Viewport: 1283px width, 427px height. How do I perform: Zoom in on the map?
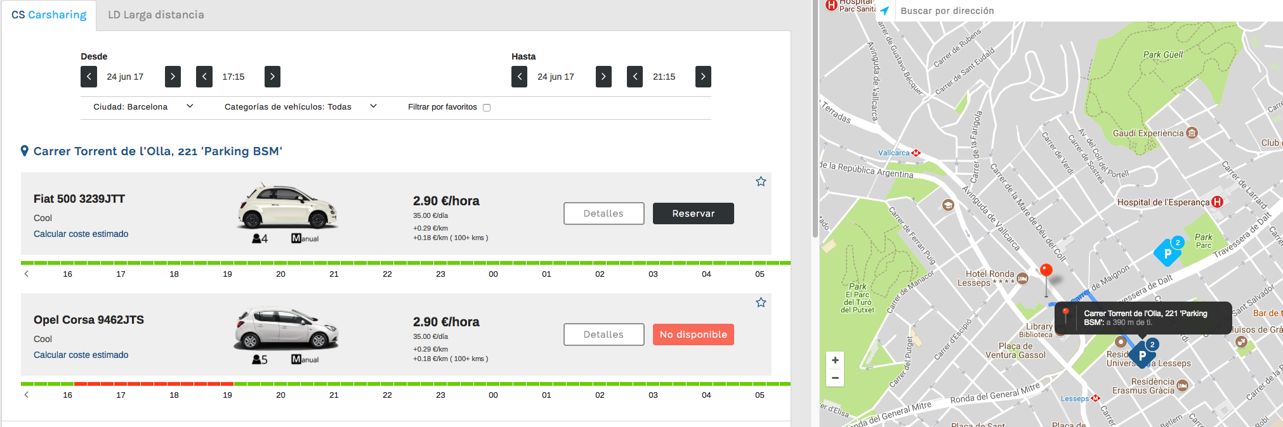click(x=835, y=360)
